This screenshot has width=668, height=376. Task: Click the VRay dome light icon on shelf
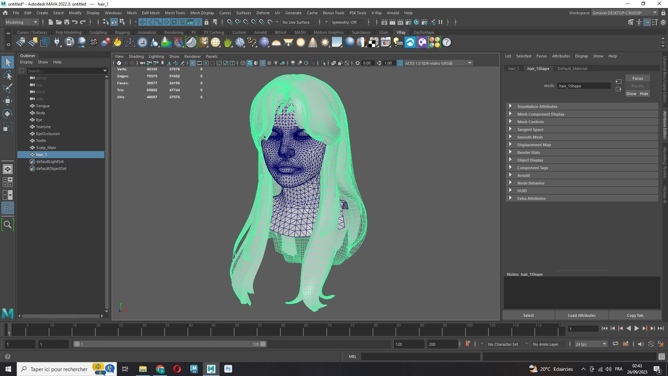tap(276, 42)
